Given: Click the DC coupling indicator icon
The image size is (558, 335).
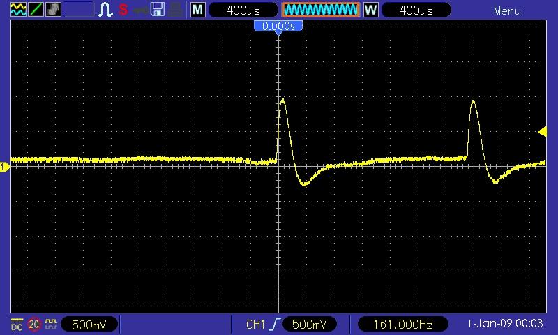Looking at the screenshot, I should [x=17, y=325].
